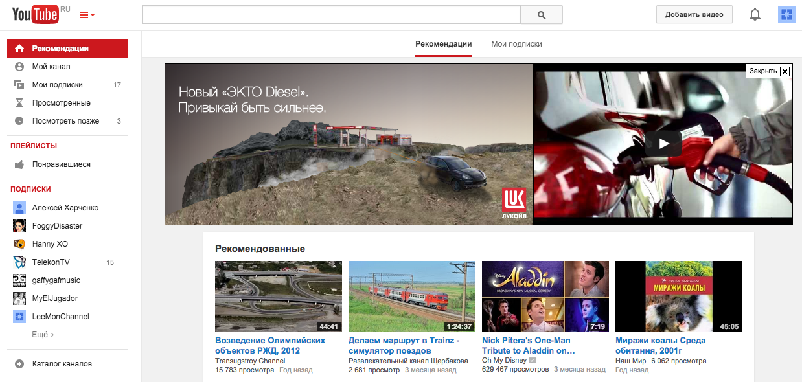This screenshot has height=382, width=802.
Task: Open the Olympic railway construction video thumbnail
Action: (279, 297)
